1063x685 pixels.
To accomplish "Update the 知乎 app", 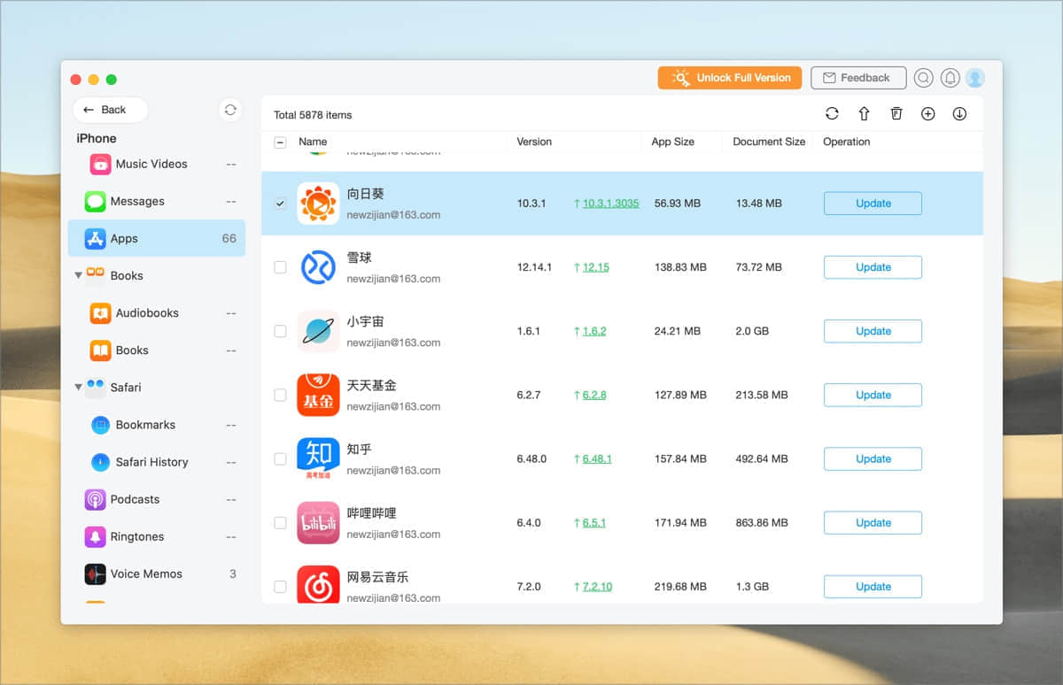I will [x=873, y=458].
